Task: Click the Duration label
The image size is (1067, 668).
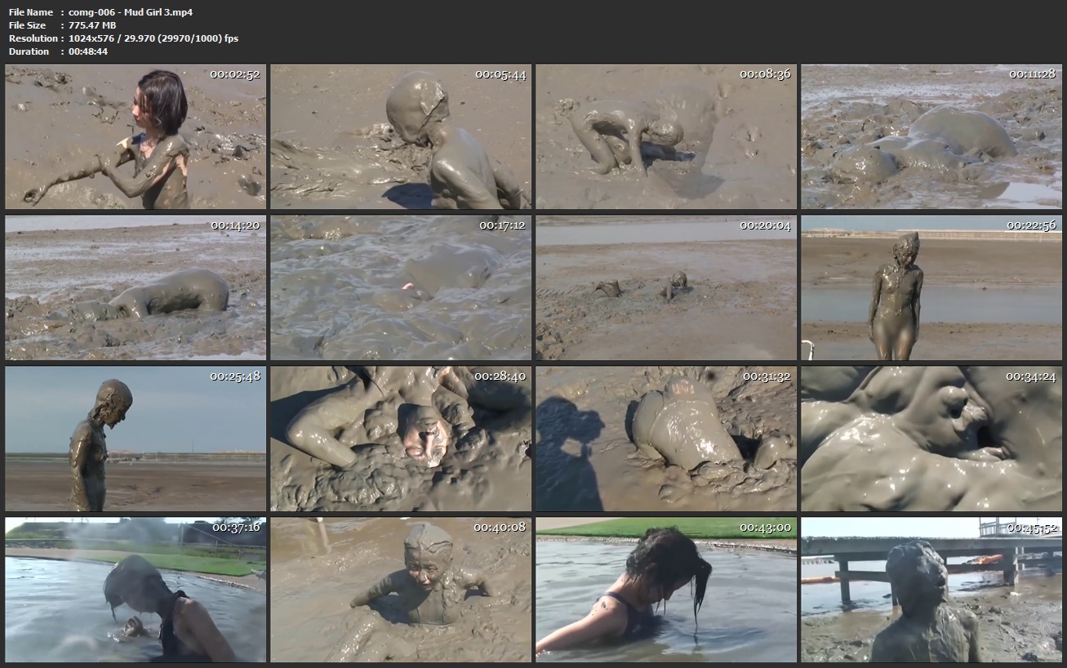Action: [x=29, y=51]
